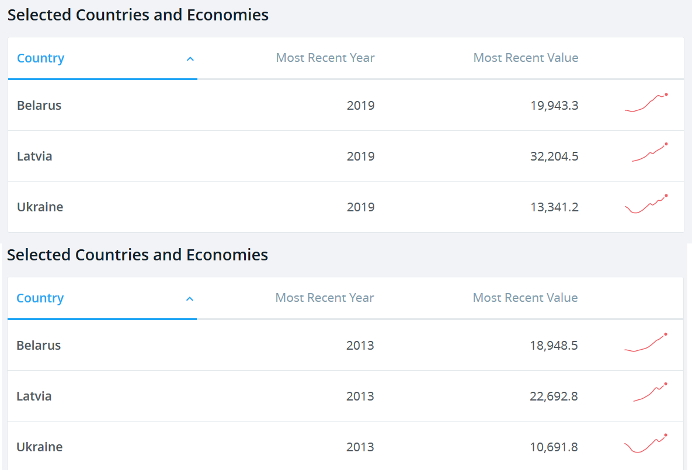Screen dimensions: 692x470
Task: Open Latvia in the bottom table
Action: pos(34,396)
